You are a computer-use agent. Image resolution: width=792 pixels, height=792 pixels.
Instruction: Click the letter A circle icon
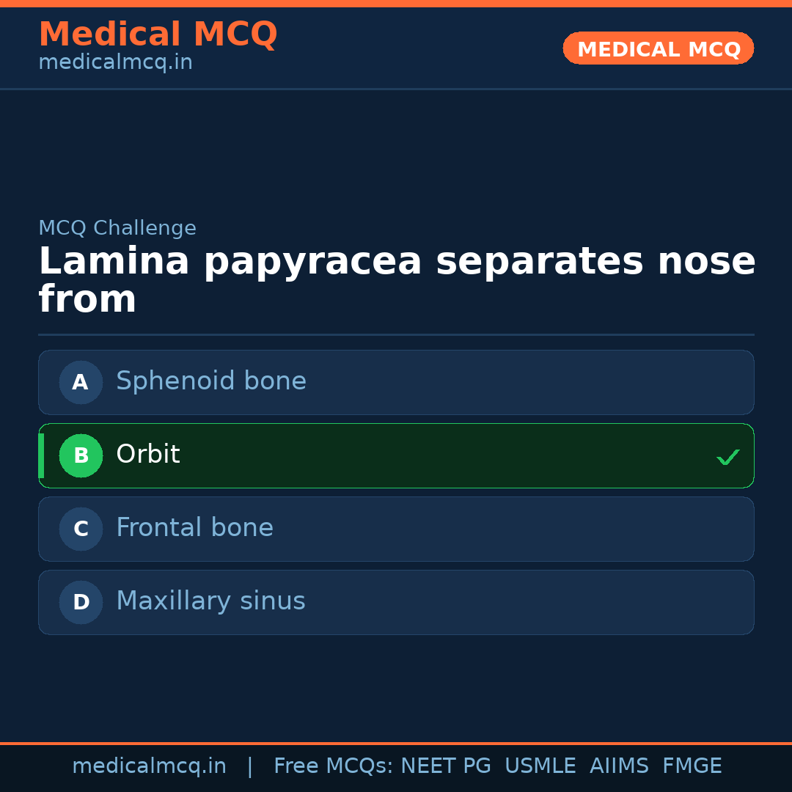[x=81, y=382]
